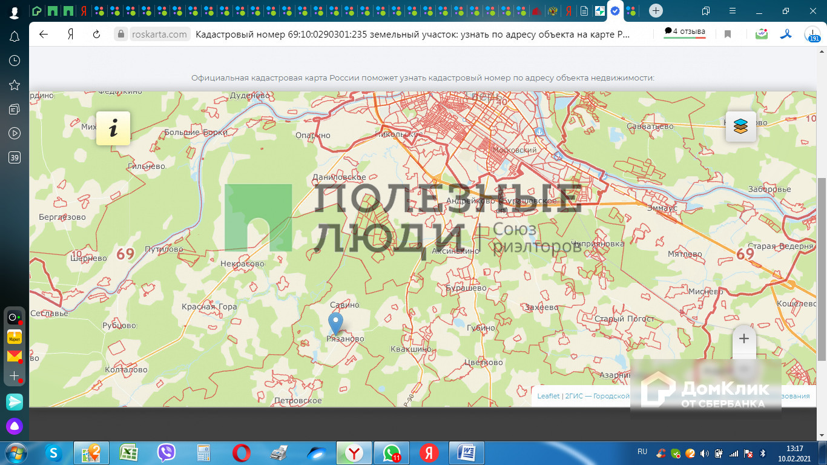Open a new browser tab
Viewport: 827px width, 465px height.
pyautogui.click(x=656, y=11)
